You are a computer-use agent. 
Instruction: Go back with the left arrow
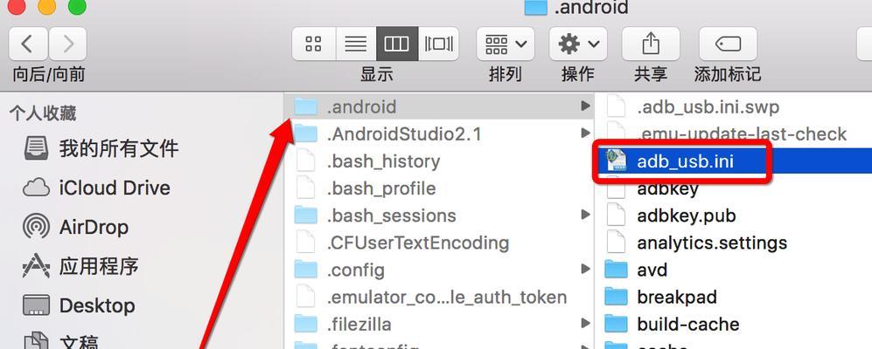click(28, 44)
